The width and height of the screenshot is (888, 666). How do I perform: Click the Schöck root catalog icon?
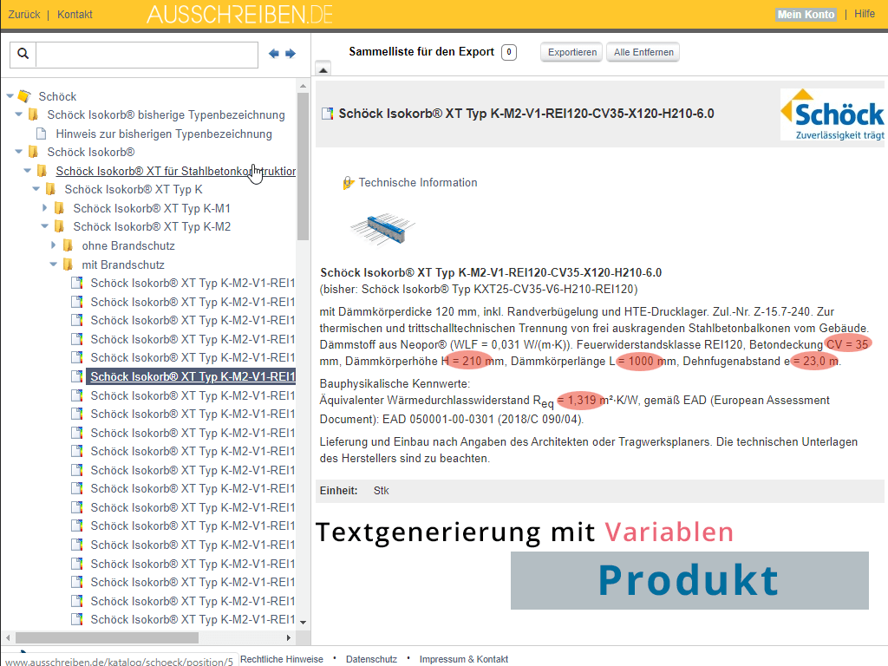(x=24, y=96)
